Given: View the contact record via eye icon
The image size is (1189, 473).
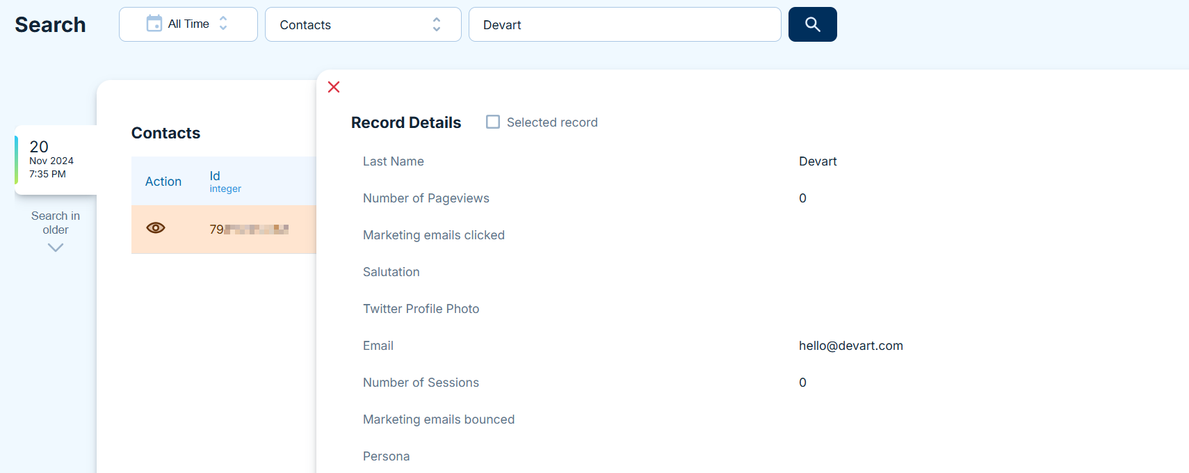Looking at the screenshot, I should 156,228.
